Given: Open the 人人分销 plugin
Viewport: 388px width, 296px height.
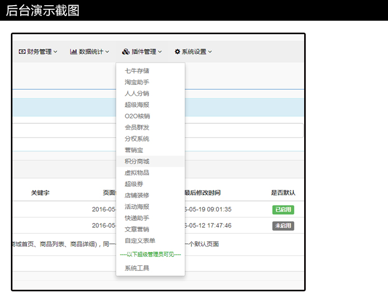Looking at the screenshot, I should pyautogui.click(x=151, y=94).
